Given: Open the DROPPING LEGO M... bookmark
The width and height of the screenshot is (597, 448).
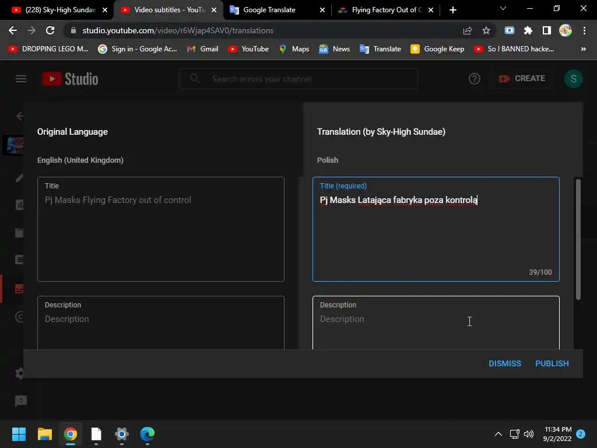Looking at the screenshot, I should tap(48, 49).
